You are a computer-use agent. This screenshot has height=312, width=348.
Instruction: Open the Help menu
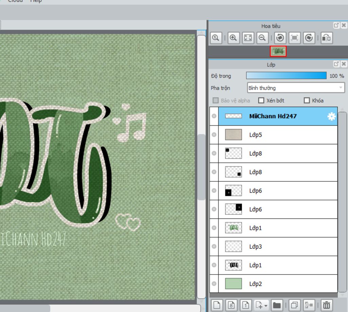point(36,1)
